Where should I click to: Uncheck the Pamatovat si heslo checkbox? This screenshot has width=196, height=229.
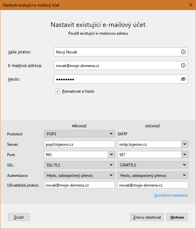(58, 91)
